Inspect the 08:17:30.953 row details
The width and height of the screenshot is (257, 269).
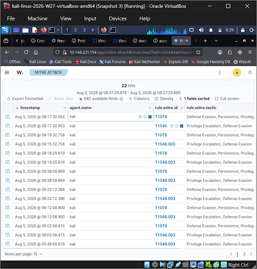click(8, 126)
